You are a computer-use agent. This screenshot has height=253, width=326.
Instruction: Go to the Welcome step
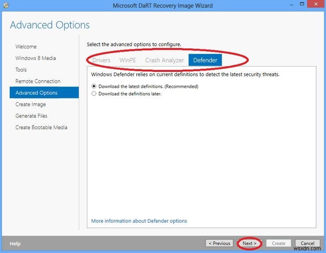tap(26, 47)
